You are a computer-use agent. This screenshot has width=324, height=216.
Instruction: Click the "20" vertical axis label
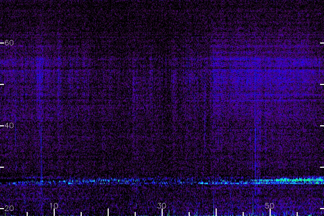pyautogui.click(x=9, y=208)
